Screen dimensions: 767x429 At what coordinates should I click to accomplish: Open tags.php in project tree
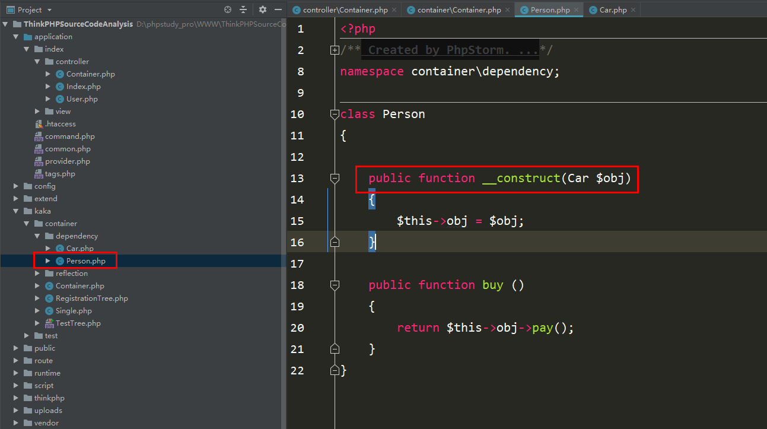[60, 174]
